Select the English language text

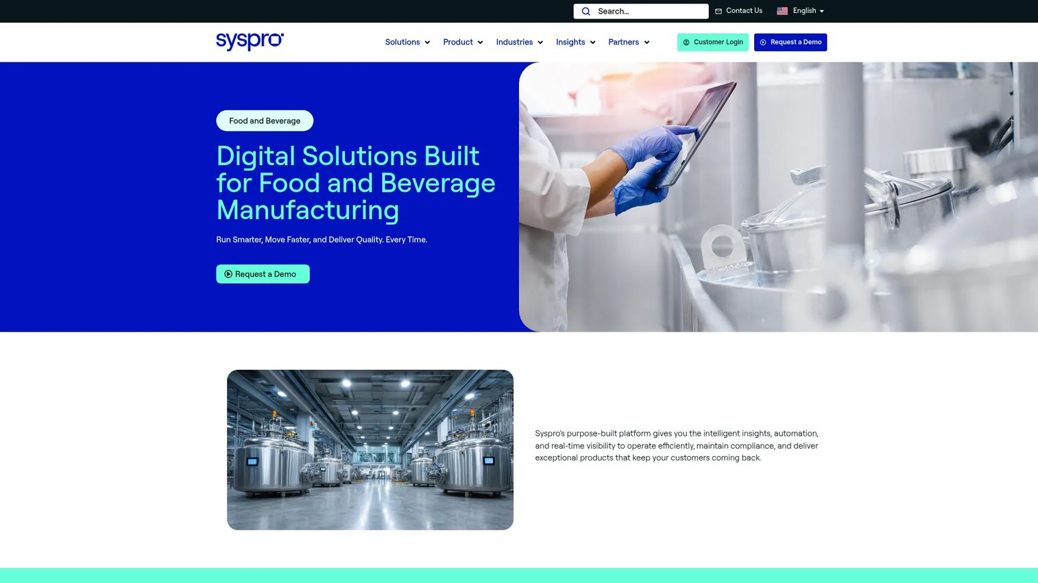pyautogui.click(x=804, y=11)
